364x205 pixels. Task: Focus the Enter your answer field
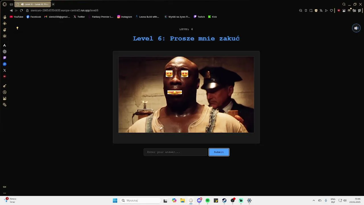tap(175, 152)
